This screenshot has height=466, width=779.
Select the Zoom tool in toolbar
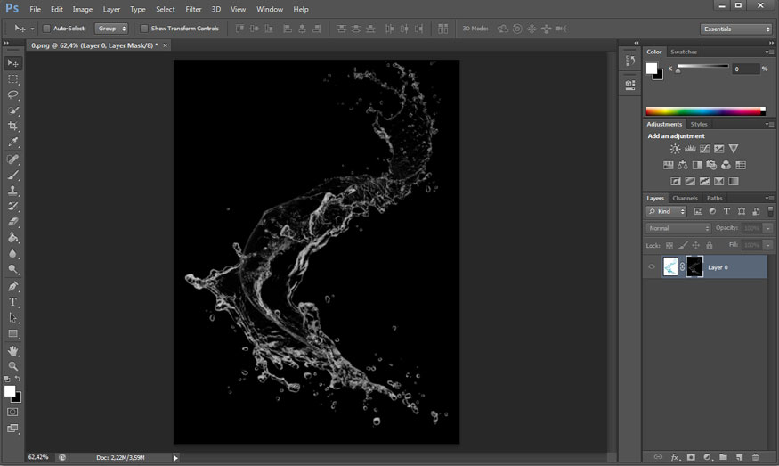click(13, 366)
